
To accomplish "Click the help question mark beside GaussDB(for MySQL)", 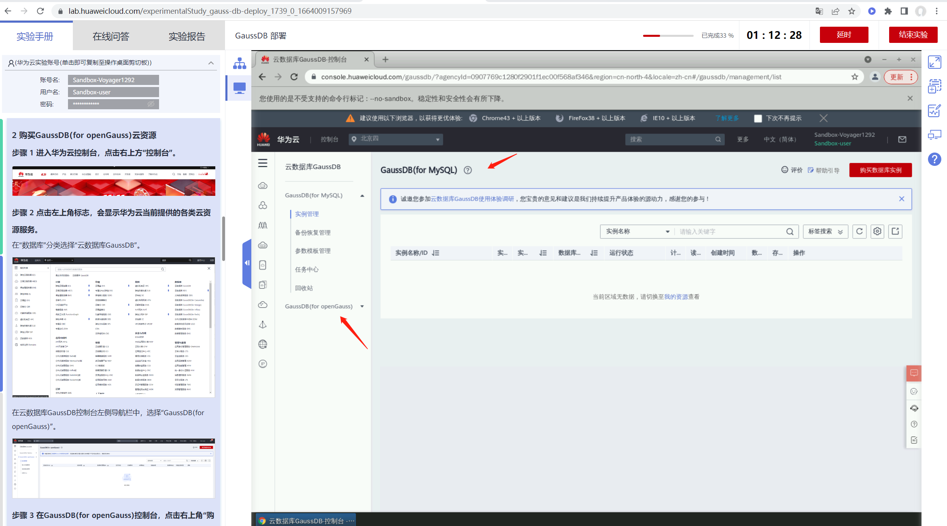I will point(468,170).
